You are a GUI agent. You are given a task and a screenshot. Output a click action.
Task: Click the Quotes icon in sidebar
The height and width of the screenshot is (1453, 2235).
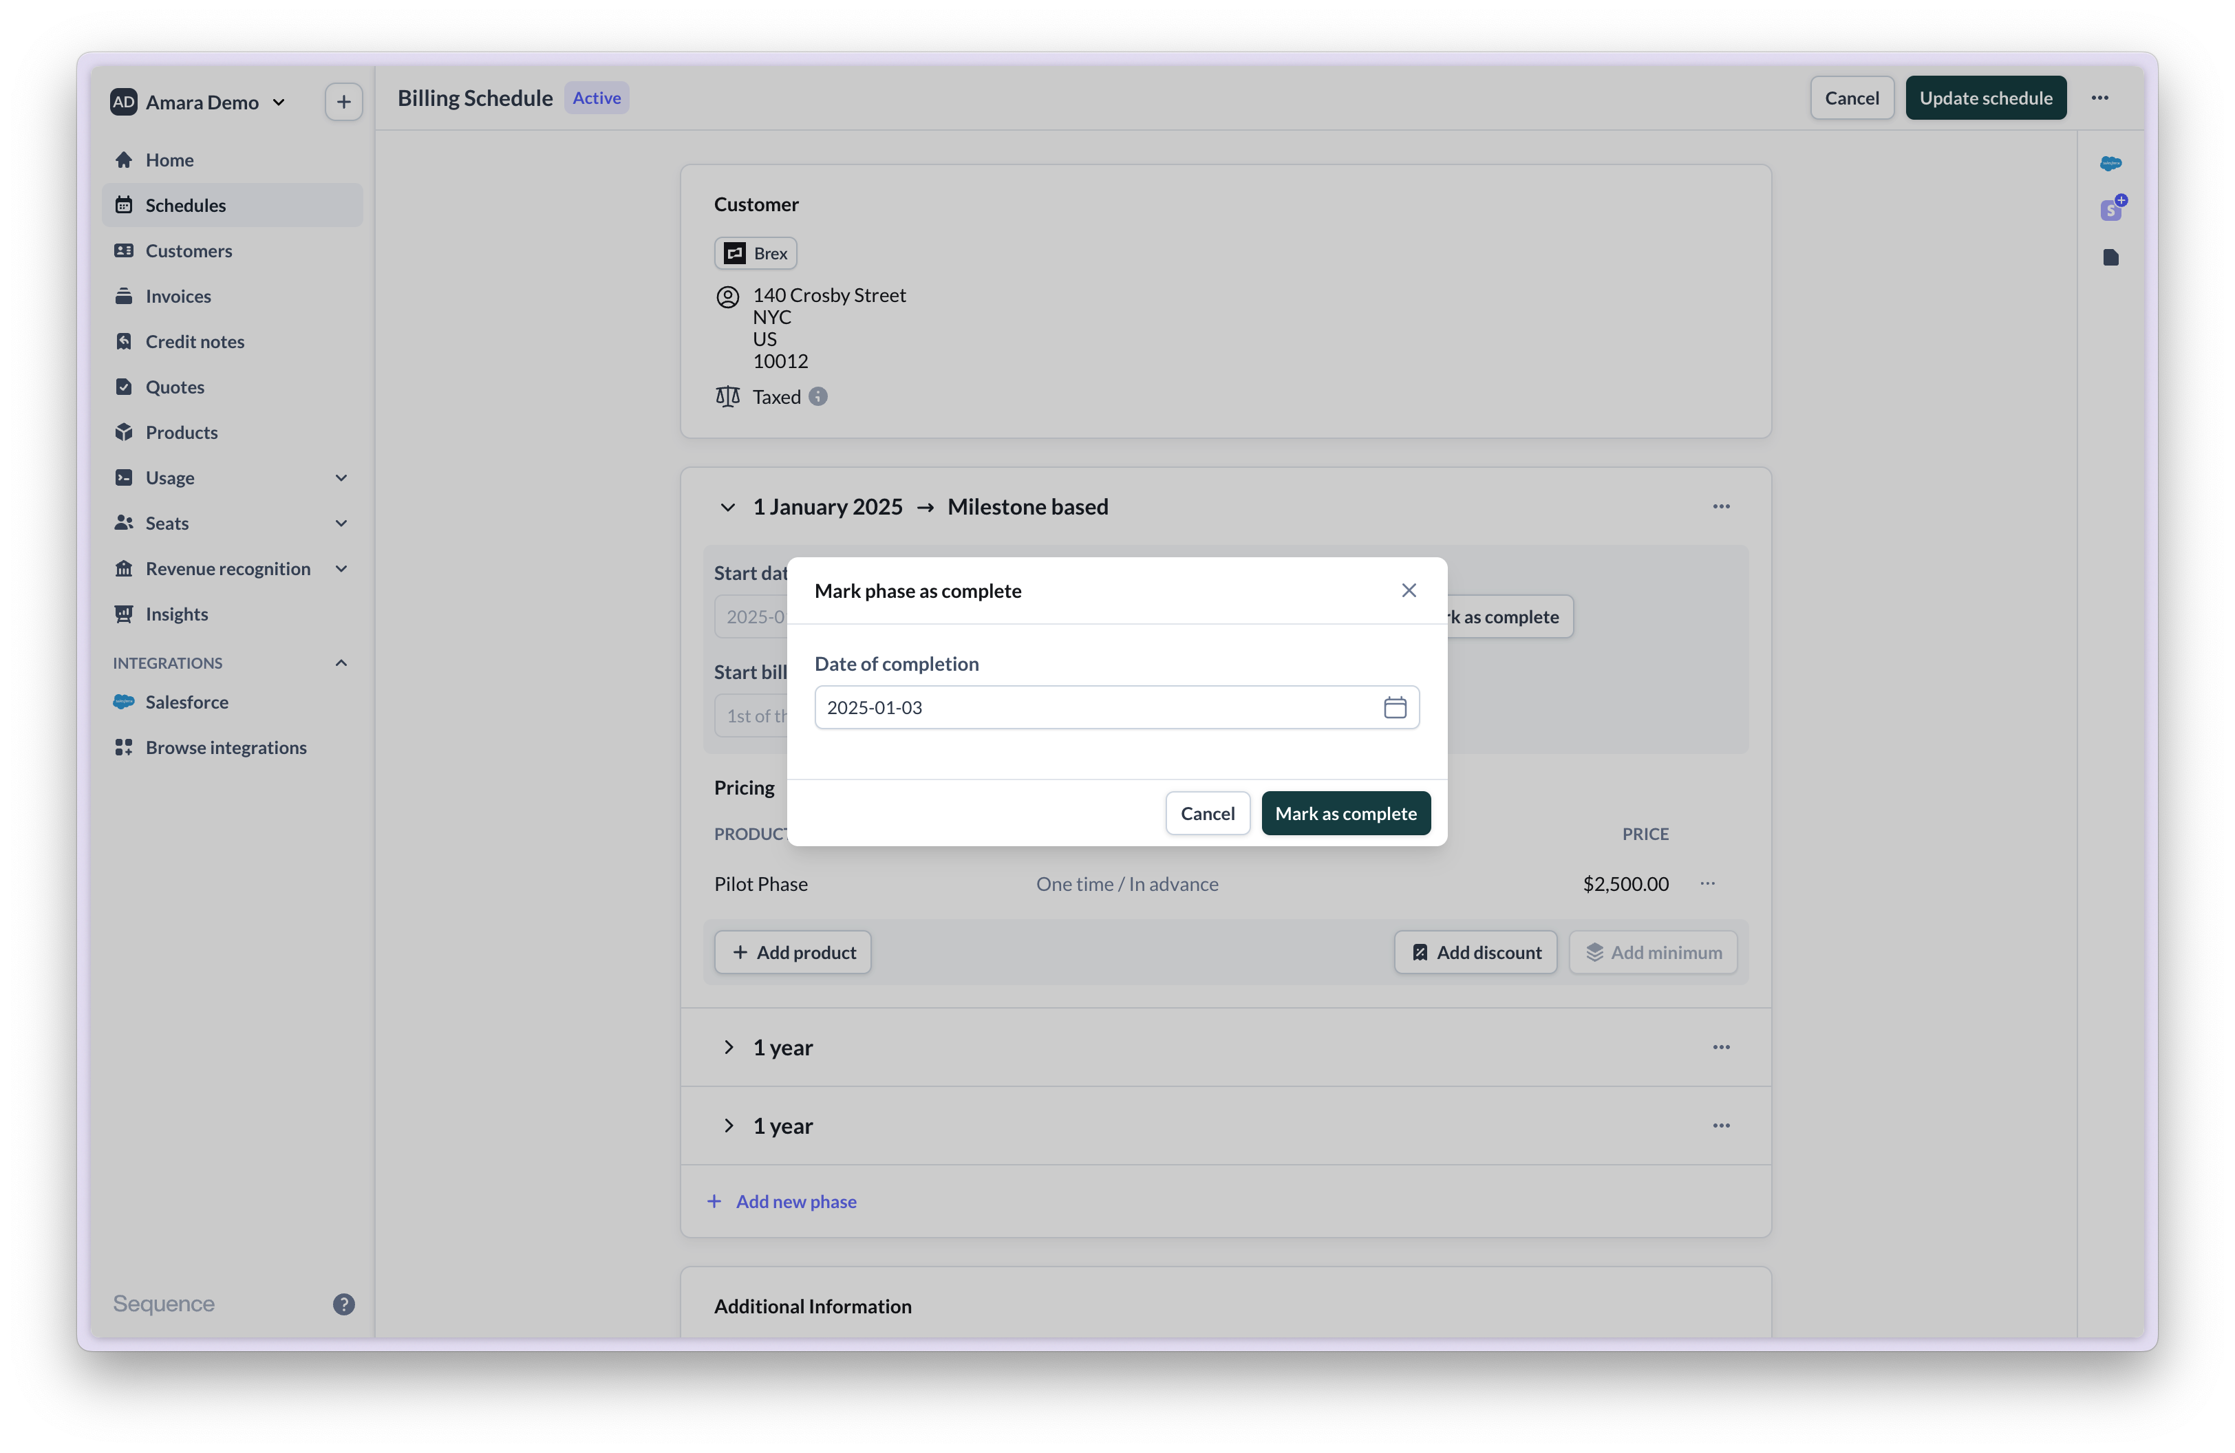tap(123, 387)
